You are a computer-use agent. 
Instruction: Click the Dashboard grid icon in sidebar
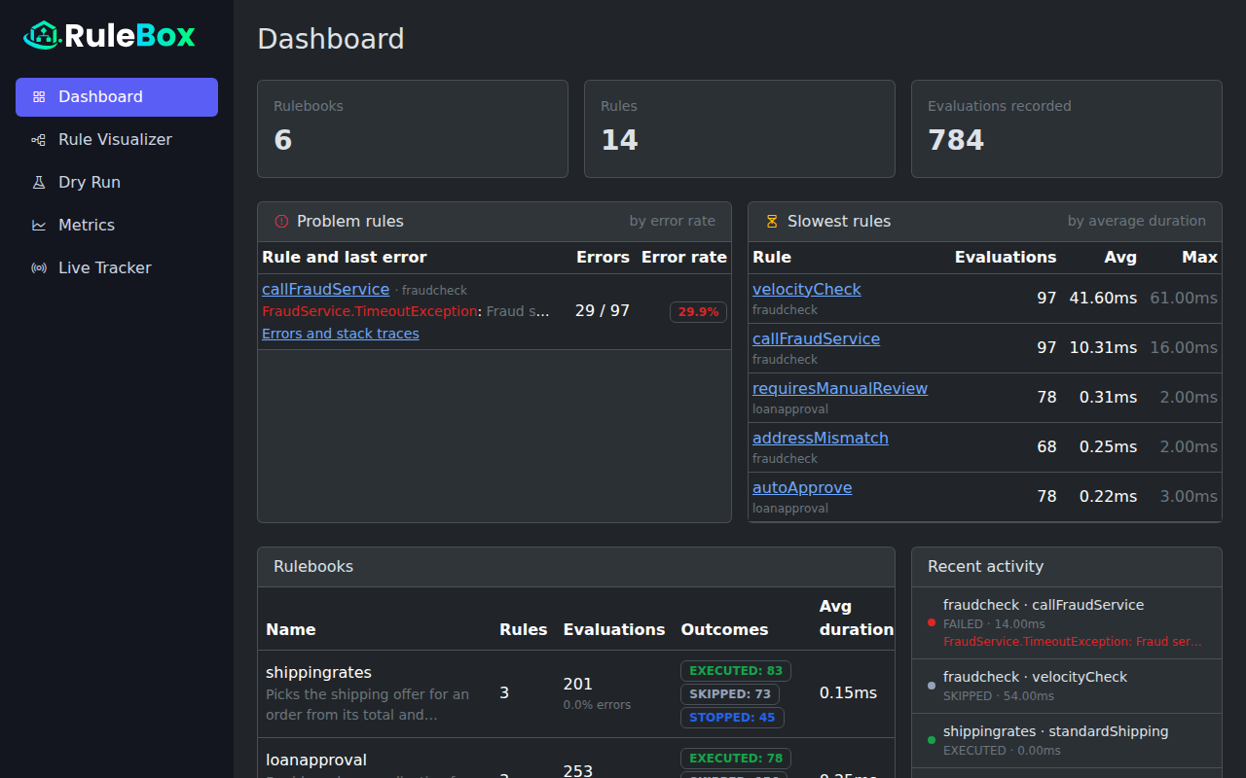coord(39,97)
